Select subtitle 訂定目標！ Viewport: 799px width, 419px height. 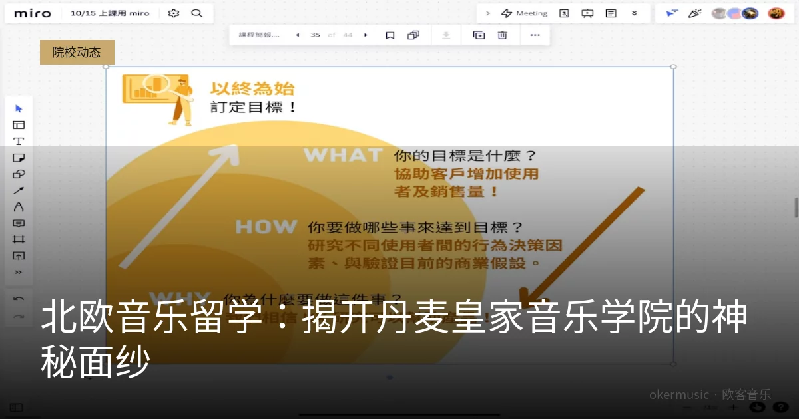click(x=254, y=107)
